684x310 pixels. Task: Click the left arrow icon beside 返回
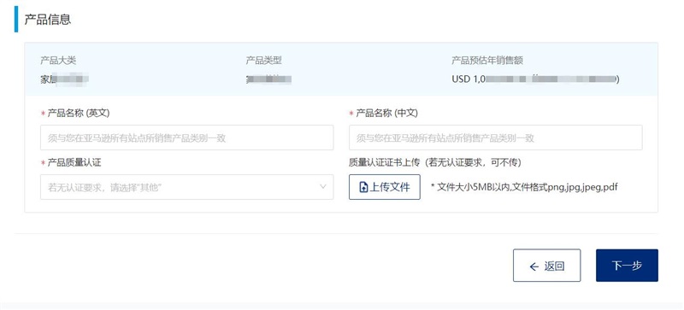pyautogui.click(x=534, y=266)
